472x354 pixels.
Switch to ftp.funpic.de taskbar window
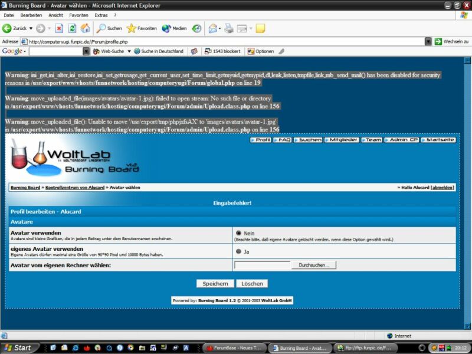[366, 348]
